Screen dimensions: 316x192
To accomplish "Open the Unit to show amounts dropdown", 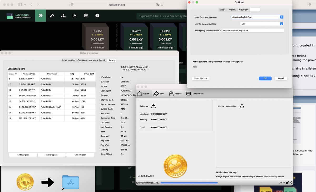I will click(261, 24).
